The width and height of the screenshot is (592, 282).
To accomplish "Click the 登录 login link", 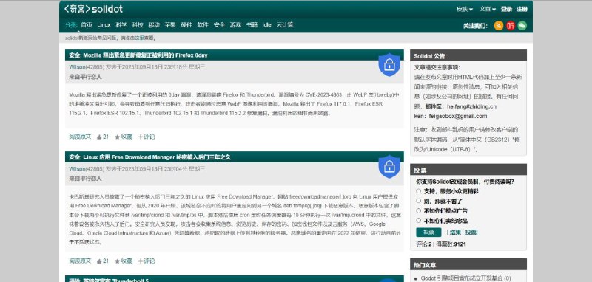I will (x=506, y=9).
